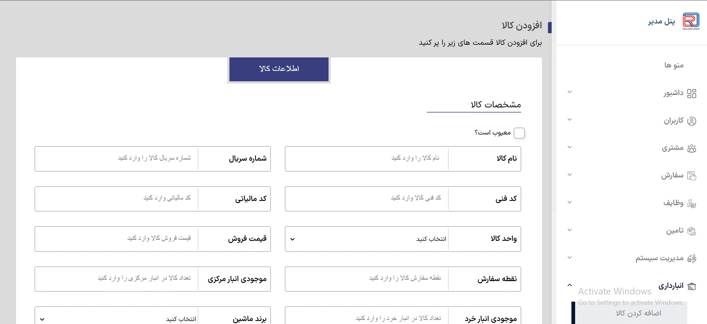Viewport: 707px width, 324px height.
Task: Focus the شماره سریال input field
Action: click(117, 159)
